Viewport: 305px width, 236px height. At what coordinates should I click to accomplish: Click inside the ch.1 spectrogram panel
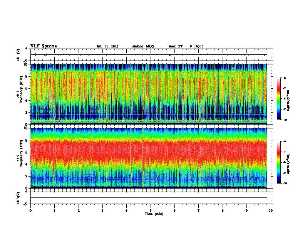coord(149,94)
